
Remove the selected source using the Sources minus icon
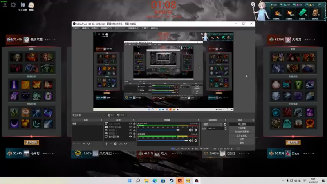pyautogui.click(x=111, y=144)
